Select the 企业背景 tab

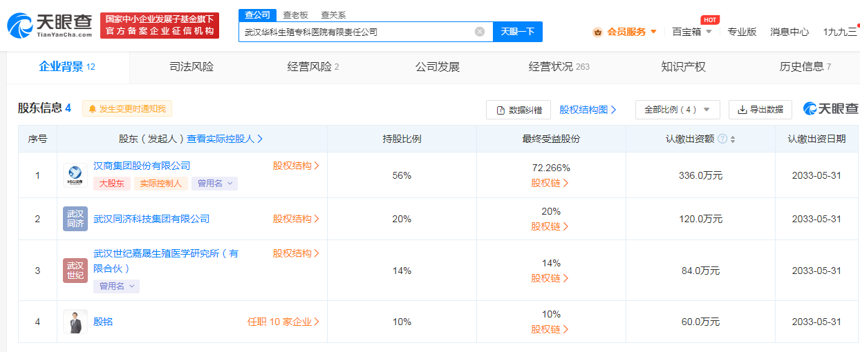coord(67,67)
